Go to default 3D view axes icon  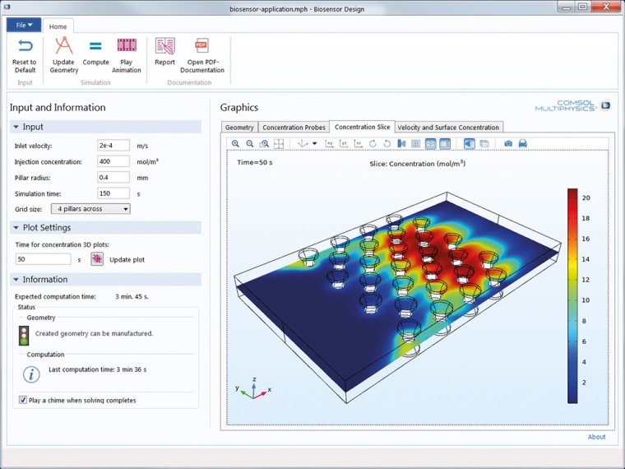[303, 143]
